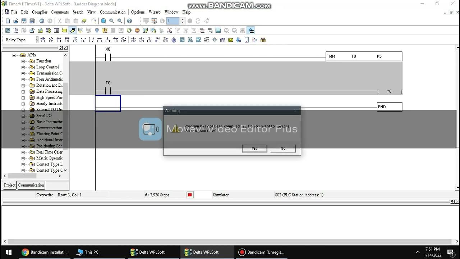Click the Undo arrow icon
This screenshot has height=259, width=460.
click(42, 21)
